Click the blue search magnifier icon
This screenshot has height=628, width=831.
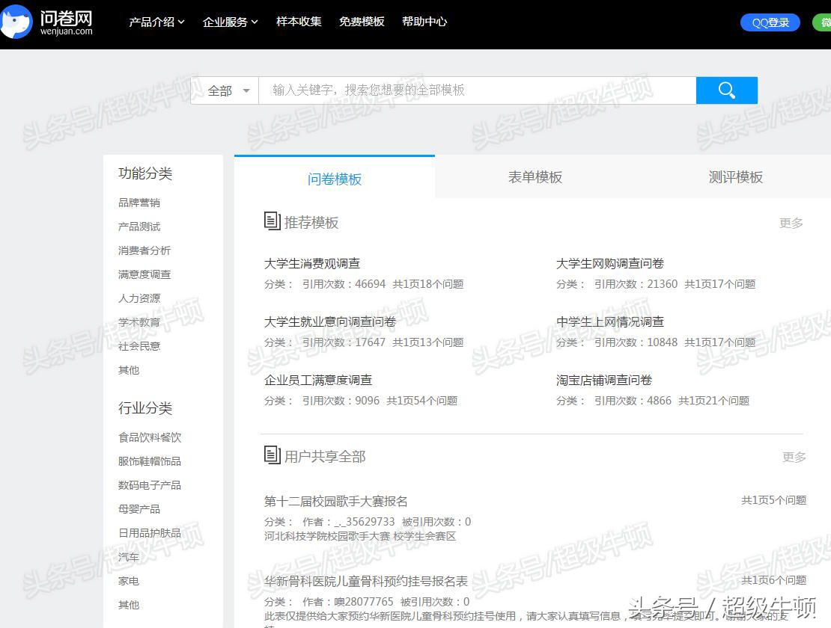[x=725, y=90]
